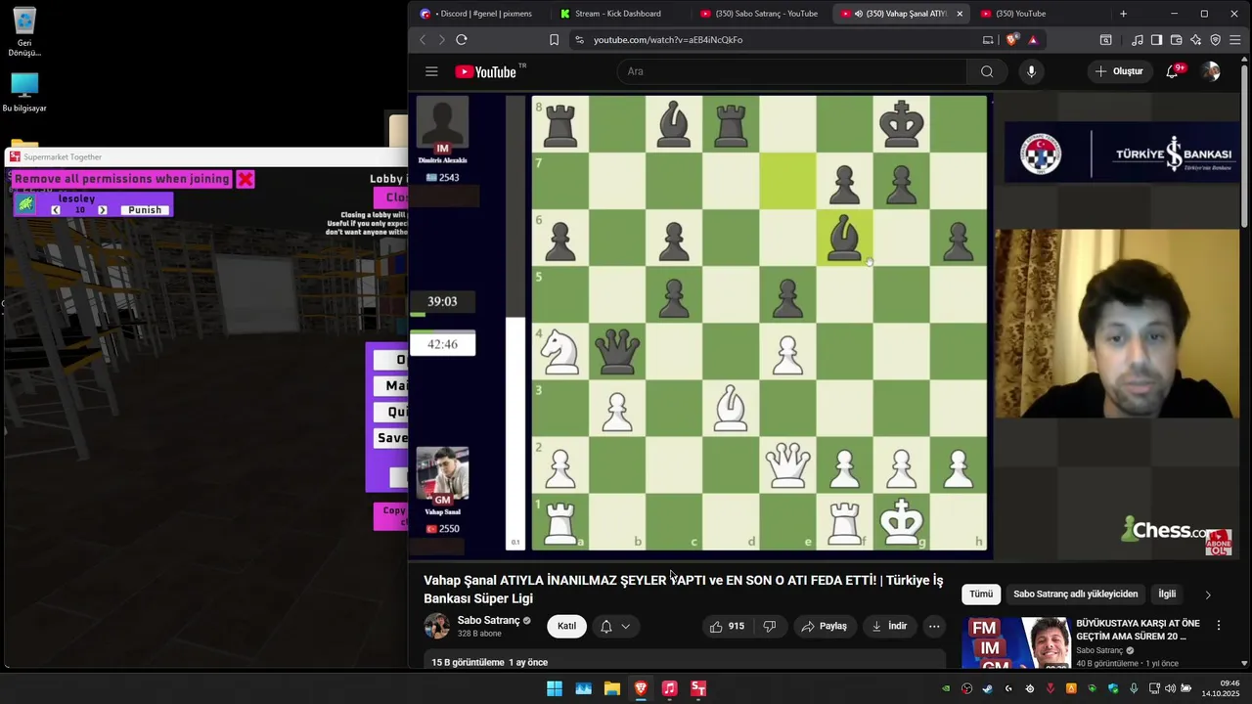Click the İndir download button
The image size is (1252, 704).
point(889,626)
